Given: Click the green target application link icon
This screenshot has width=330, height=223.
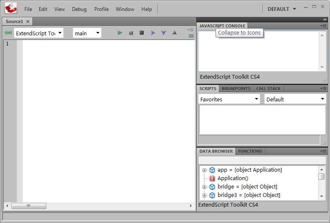Looking at the screenshot, I should click(8, 32).
